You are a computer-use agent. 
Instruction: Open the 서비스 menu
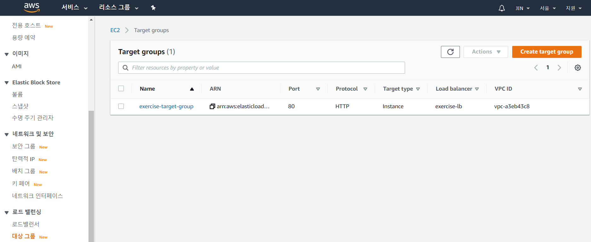pyautogui.click(x=74, y=8)
